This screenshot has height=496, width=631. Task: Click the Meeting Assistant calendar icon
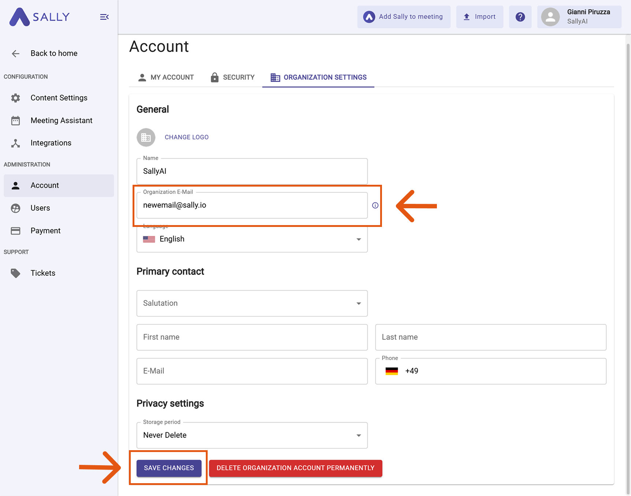15,121
